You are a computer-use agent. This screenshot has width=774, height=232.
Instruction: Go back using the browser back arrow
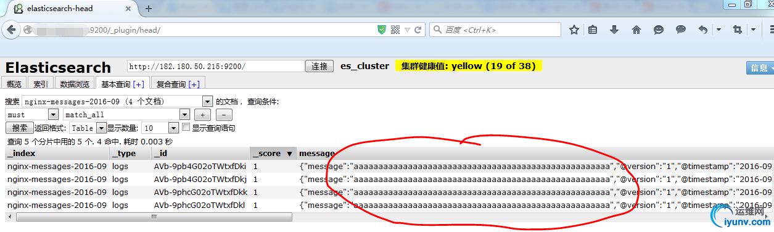[12, 30]
